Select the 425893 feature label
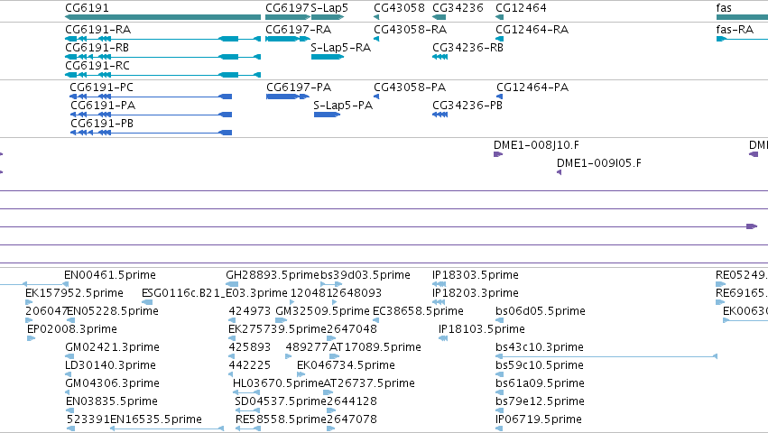Viewport: 768px width, 433px height. [x=250, y=347]
